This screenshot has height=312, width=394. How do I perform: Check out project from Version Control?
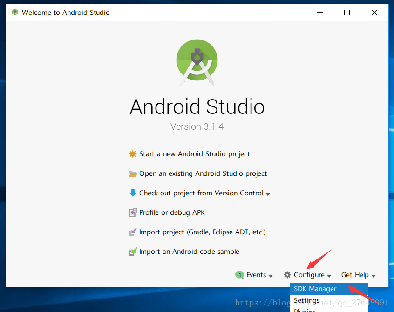click(x=201, y=193)
